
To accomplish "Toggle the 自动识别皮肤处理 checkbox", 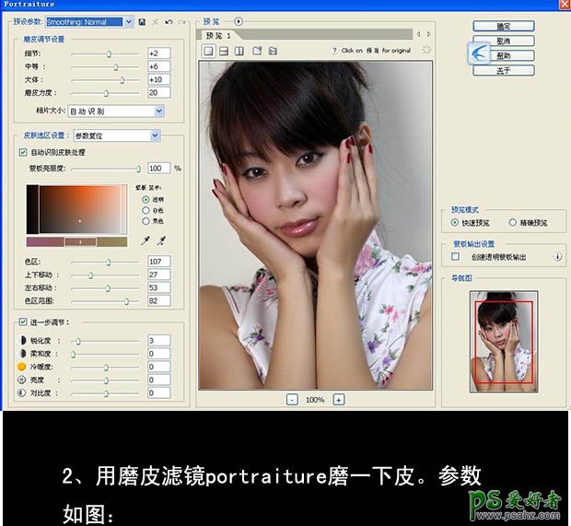I will 23,152.
